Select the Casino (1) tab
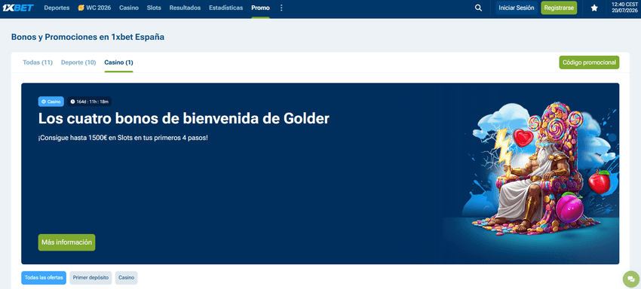The width and height of the screenshot is (641, 289). pyautogui.click(x=118, y=62)
